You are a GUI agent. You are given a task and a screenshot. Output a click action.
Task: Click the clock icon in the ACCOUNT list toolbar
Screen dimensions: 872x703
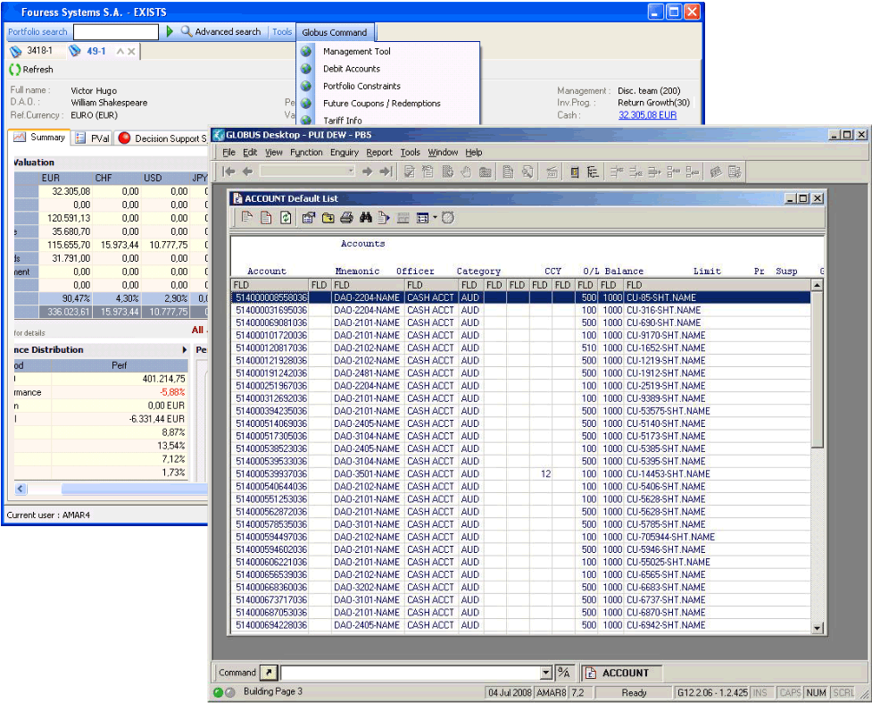pyautogui.click(x=448, y=218)
